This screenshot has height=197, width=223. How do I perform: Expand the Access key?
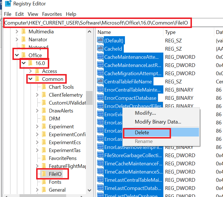click(x=31, y=71)
